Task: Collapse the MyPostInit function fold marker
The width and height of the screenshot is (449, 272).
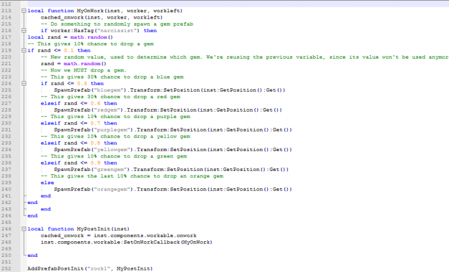Action: tap(23, 228)
